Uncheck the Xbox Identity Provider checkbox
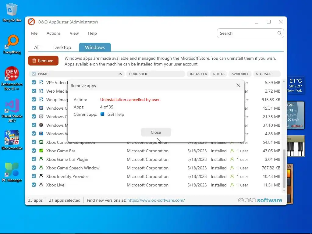Screen dimensions: 312x234 [34, 176]
